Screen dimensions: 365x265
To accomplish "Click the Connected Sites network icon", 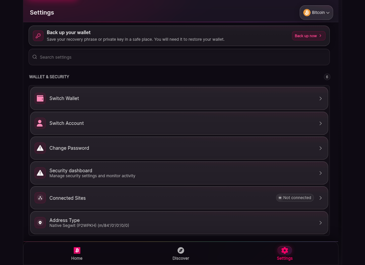I will tap(40, 198).
